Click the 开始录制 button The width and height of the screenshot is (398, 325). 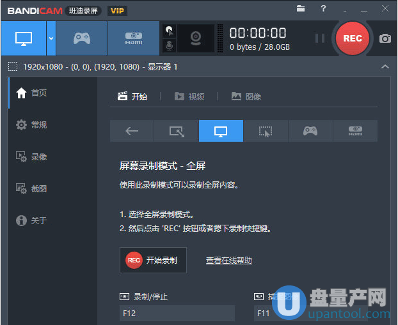pyautogui.click(x=153, y=261)
